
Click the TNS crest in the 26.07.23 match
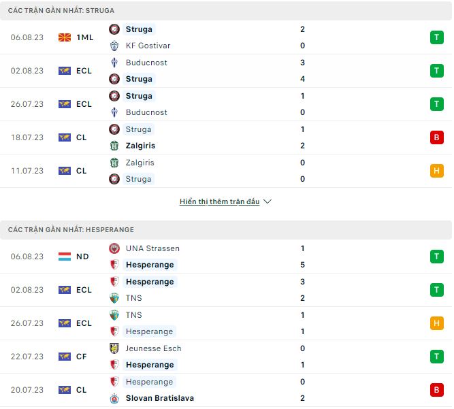tap(114, 315)
